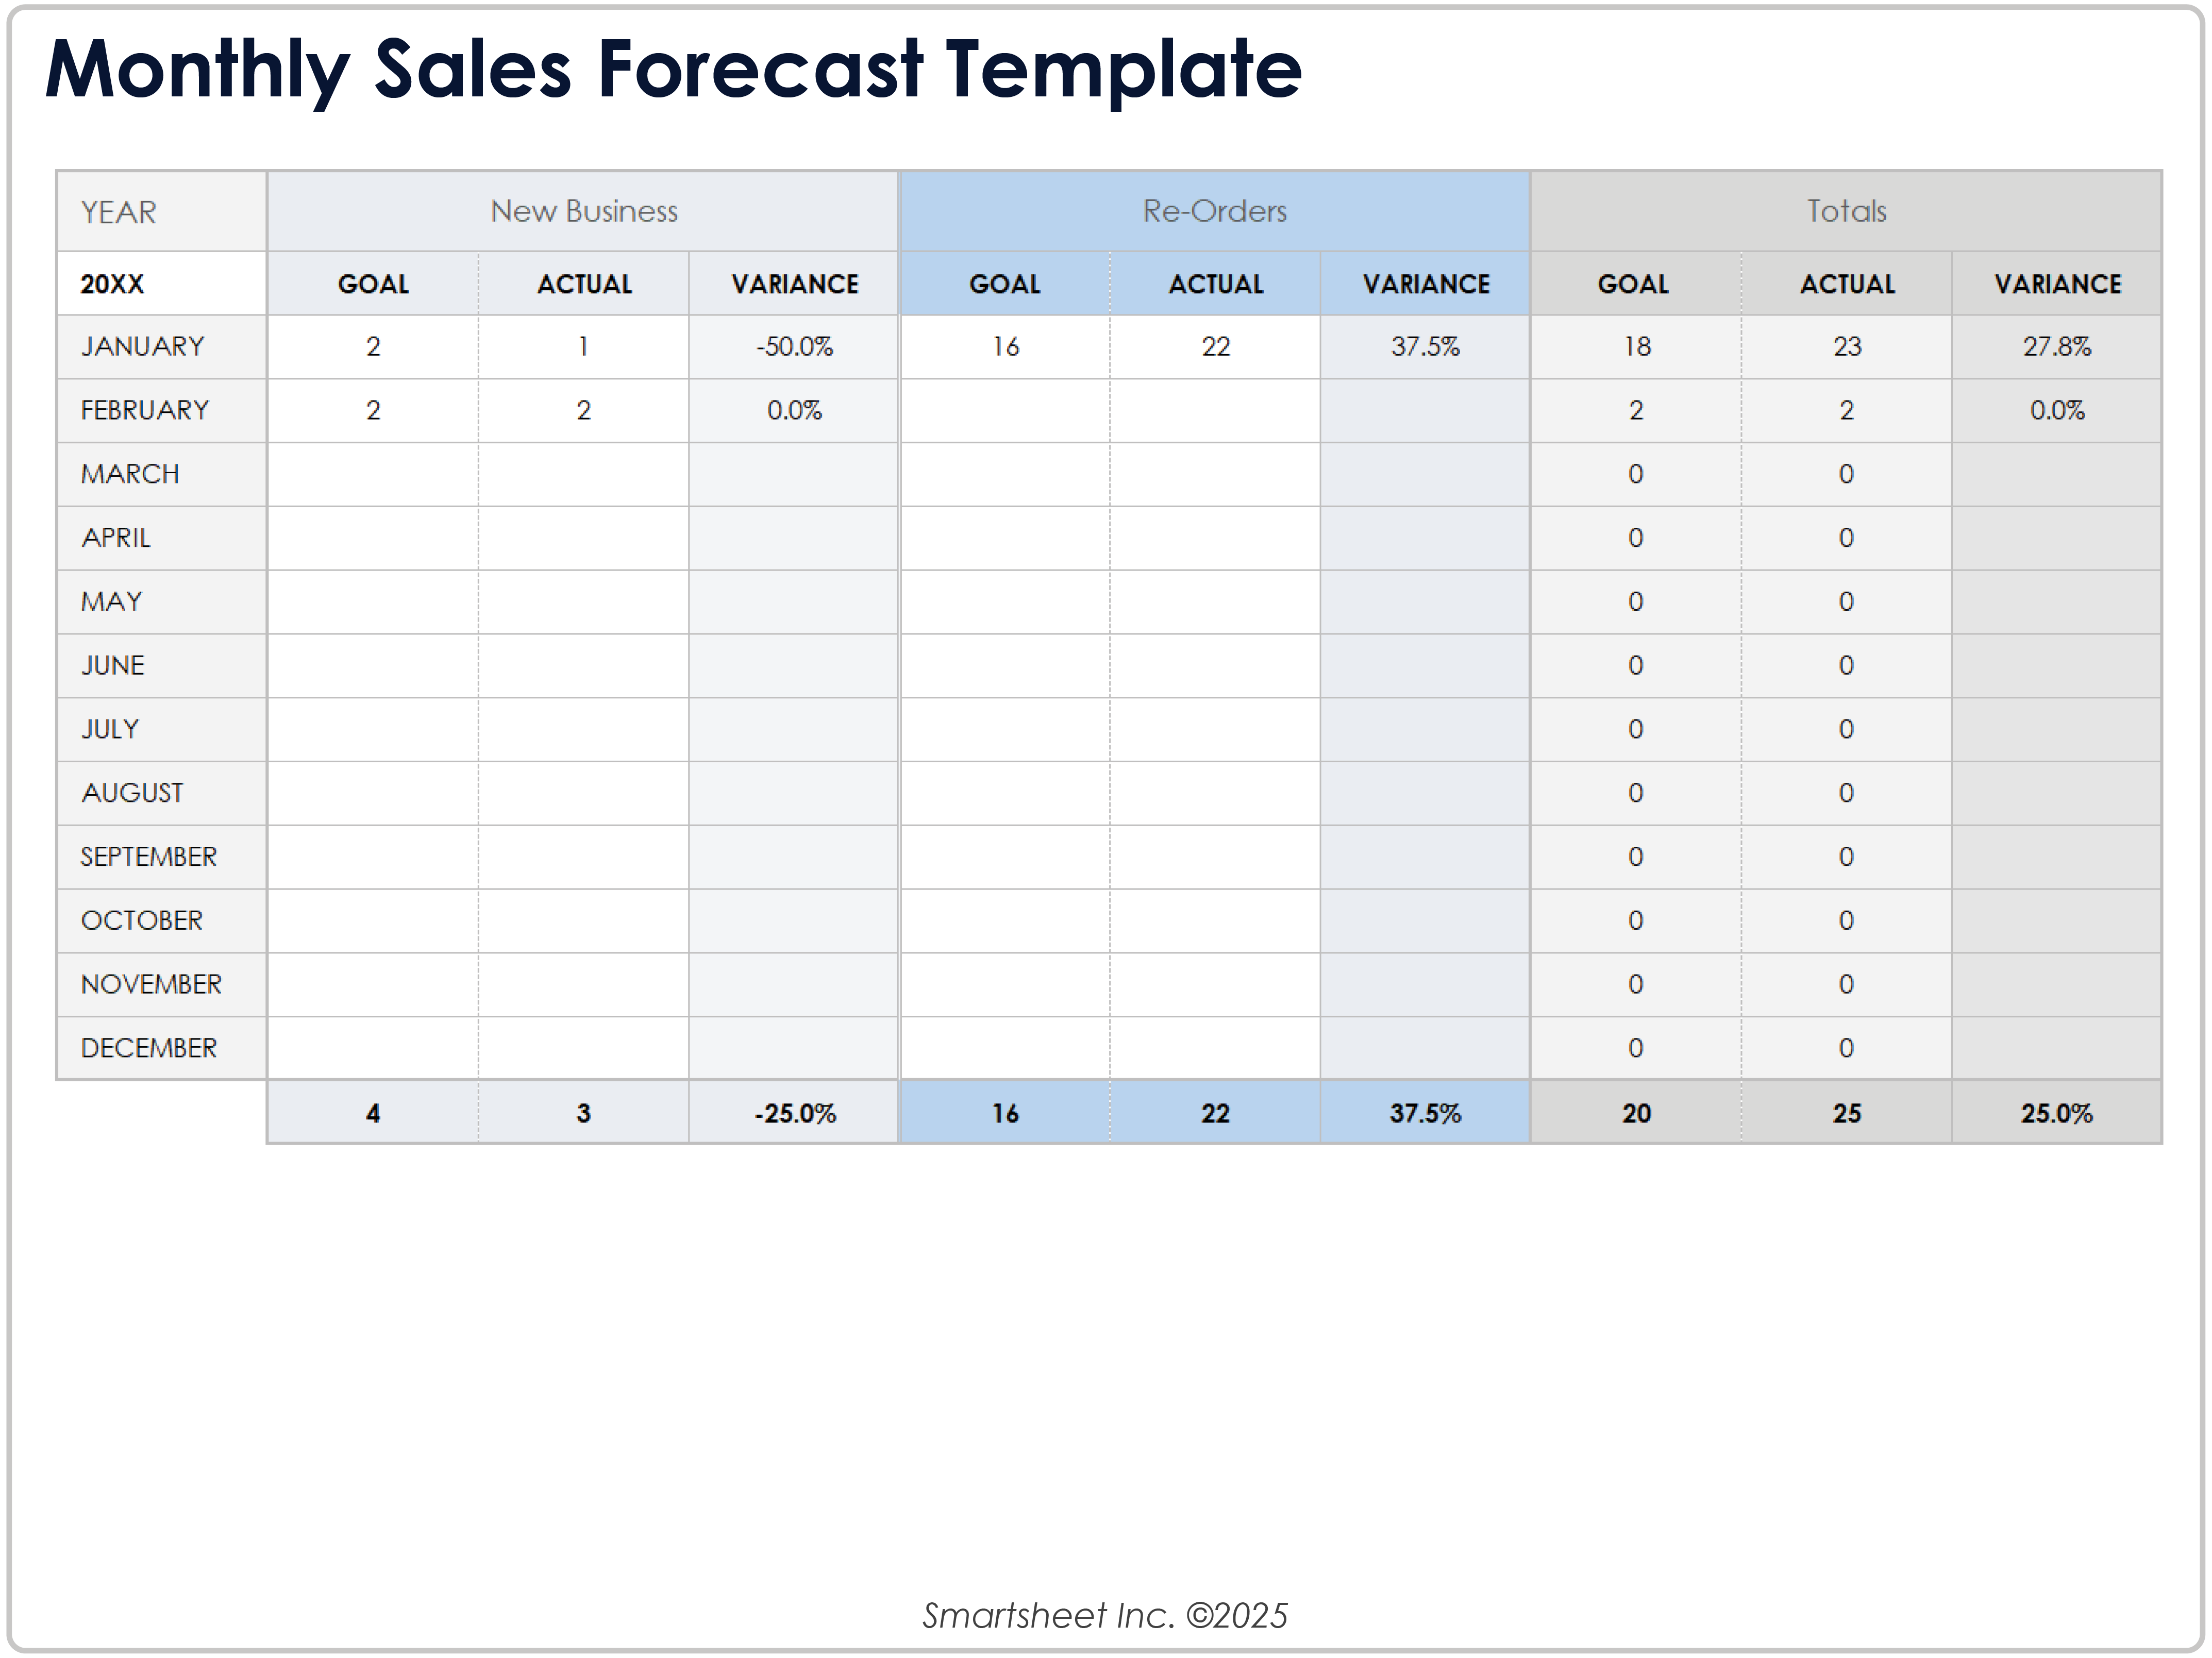Select January's Re-Orders actual value 22
This screenshot has width=2212, height=1658.
[x=1215, y=347]
